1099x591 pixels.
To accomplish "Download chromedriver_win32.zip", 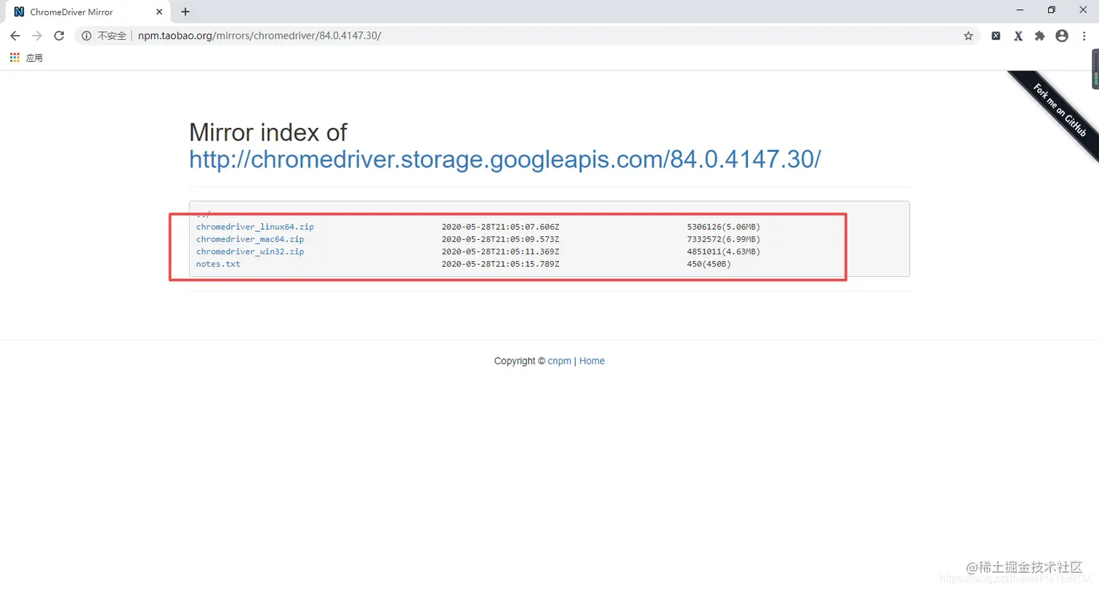I will click(x=250, y=252).
